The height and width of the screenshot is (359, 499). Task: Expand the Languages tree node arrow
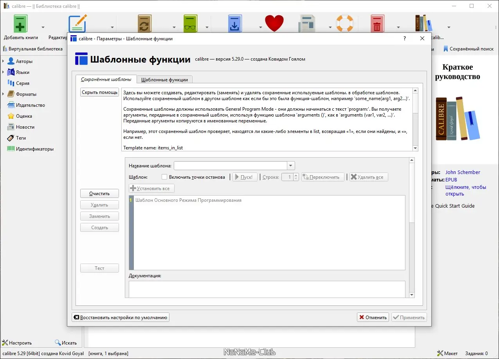3,72
